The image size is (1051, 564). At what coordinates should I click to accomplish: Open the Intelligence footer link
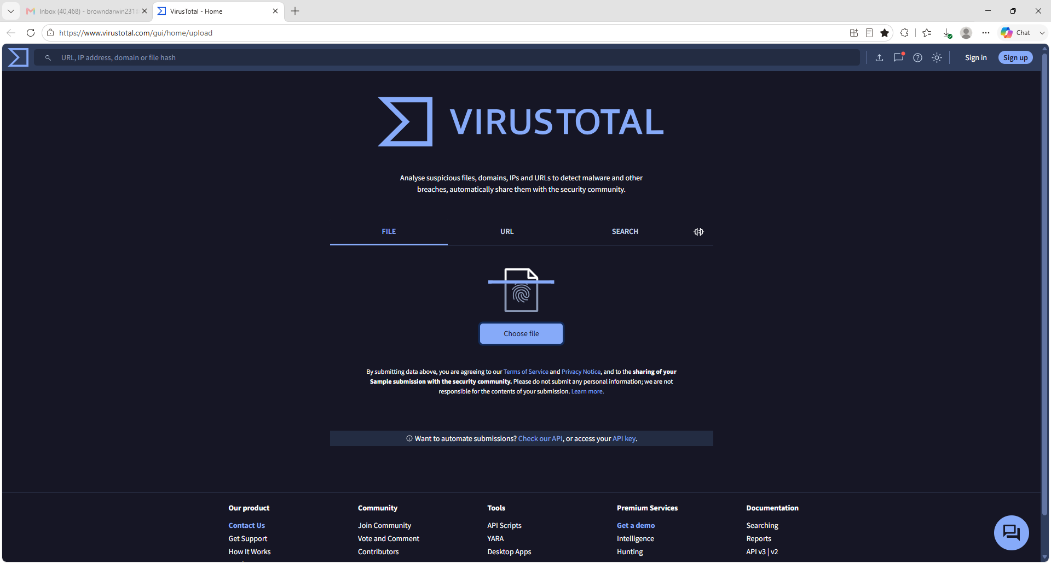[635, 538]
